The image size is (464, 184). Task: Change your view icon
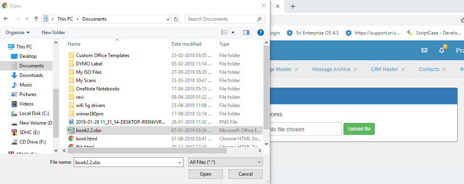coord(224,33)
